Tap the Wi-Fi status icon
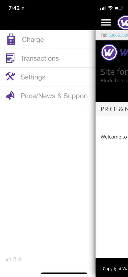Image resolution: width=128 pixels, height=277 pixels. tap(110, 8)
